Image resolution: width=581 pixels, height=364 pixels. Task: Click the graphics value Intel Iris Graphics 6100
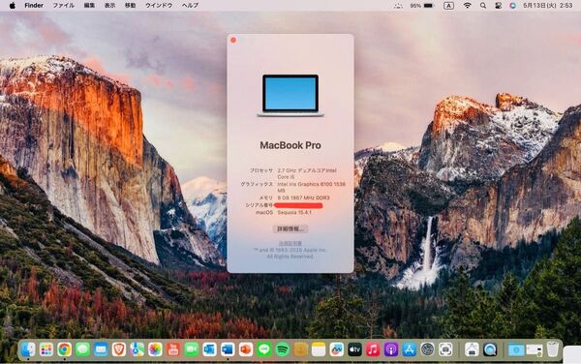(x=311, y=187)
